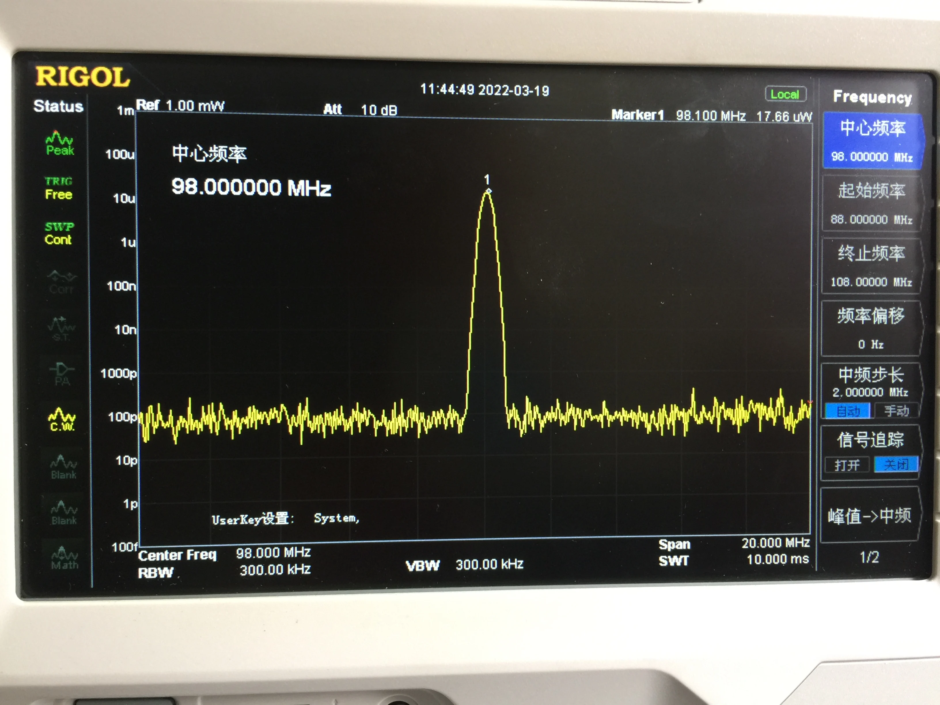Turn signal tracking off with 关闭
The image size is (940, 705).
coord(896,465)
